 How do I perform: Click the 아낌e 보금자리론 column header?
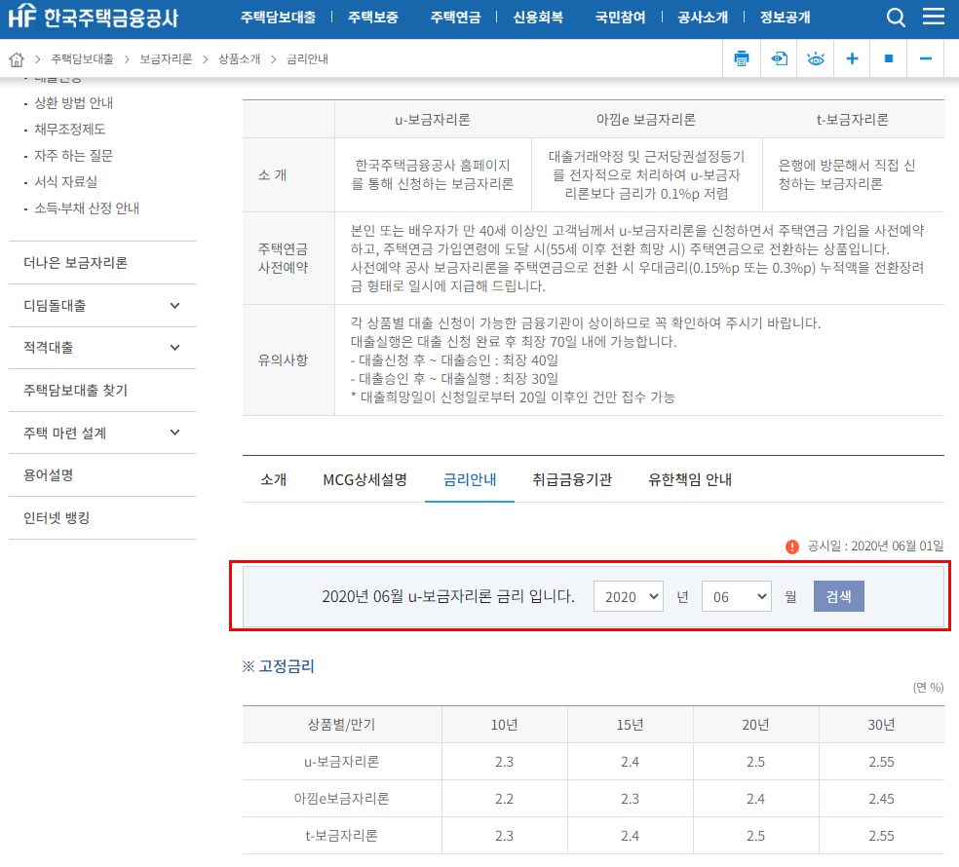pyautogui.click(x=646, y=120)
